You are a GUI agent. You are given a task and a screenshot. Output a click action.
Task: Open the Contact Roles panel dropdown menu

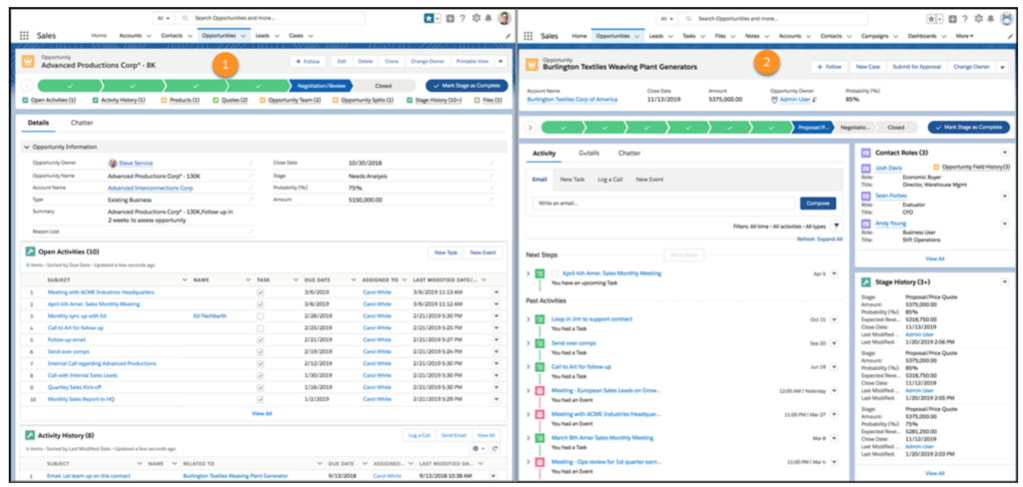pos(1004,153)
